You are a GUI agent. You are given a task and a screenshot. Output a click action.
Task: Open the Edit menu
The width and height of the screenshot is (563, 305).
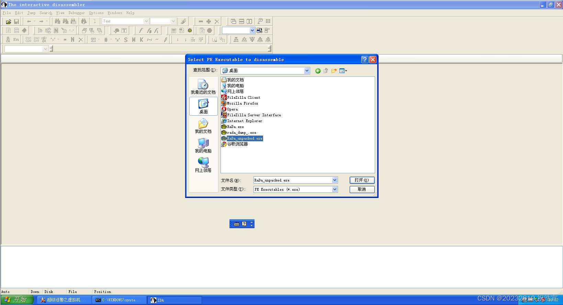[19, 13]
